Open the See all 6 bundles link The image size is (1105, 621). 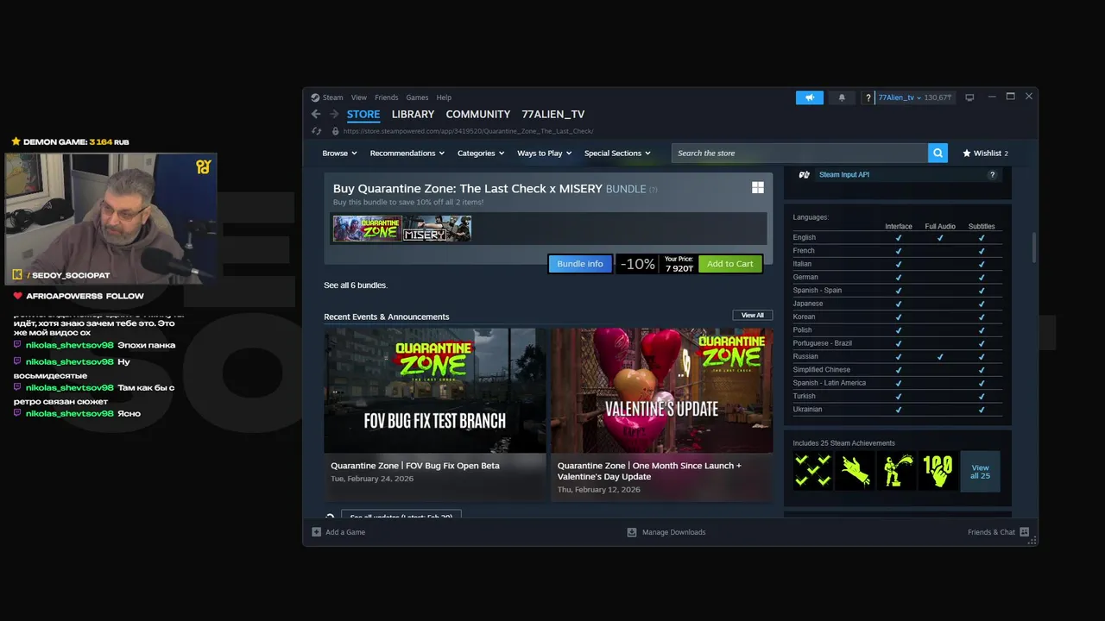(x=356, y=285)
